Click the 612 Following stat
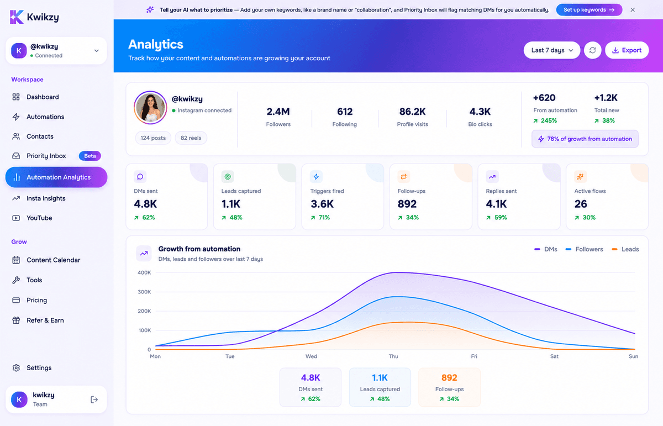 pos(345,117)
